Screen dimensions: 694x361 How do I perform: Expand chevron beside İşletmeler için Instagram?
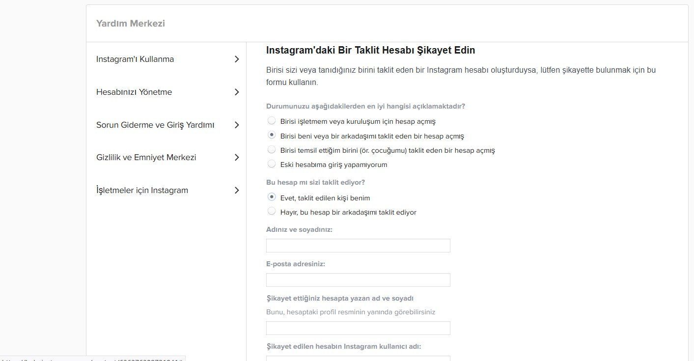pyautogui.click(x=237, y=190)
